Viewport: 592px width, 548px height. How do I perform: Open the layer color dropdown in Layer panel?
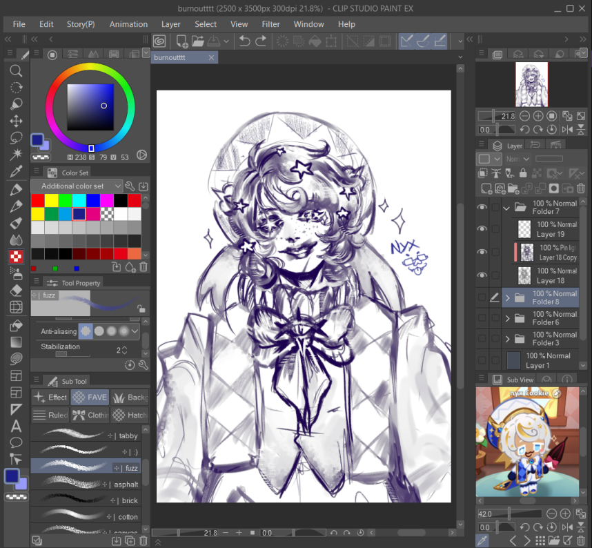(x=490, y=159)
